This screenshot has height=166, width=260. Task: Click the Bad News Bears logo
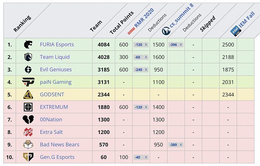[x=28, y=145]
